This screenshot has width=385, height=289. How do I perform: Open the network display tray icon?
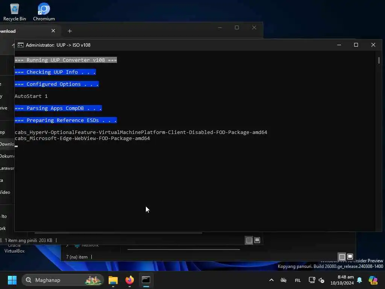[312, 280]
